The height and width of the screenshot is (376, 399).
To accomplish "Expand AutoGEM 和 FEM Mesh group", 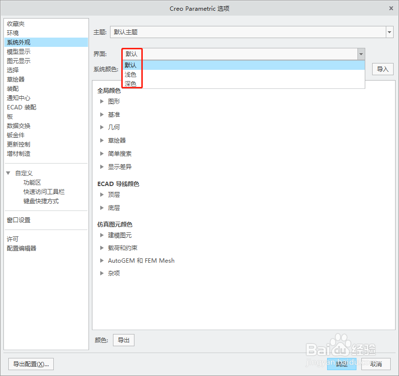I will pyautogui.click(x=102, y=261).
